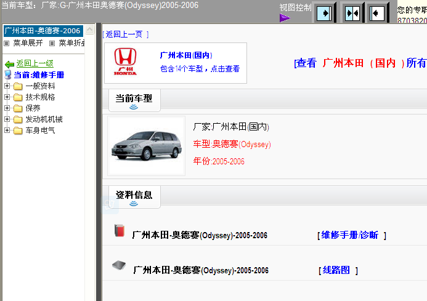This screenshot has height=301, width=427.
Task: Click the 线路图 row's 广州本田-奥德赛 title
Action: (x=201, y=270)
